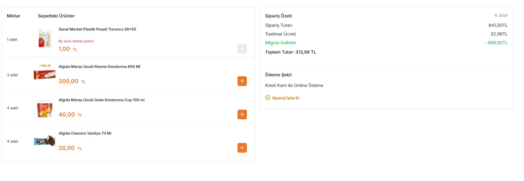Image resolution: width=524 pixels, height=181 pixels.
Task: Click disabled plus button for Plastik Poşeti
Action: [242, 49]
